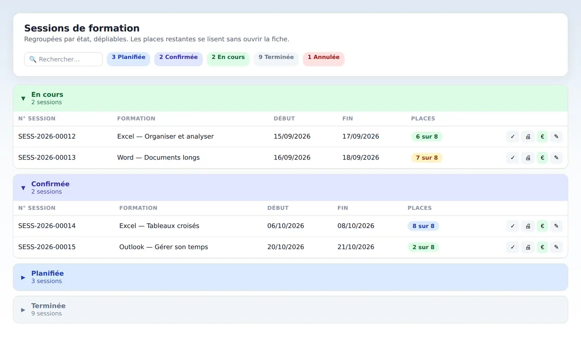
Task: Select the SESS-2026-00013 session number
Action: coord(47,158)
